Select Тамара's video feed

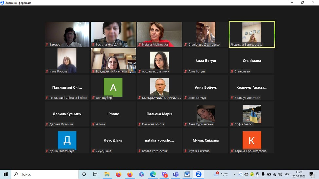67,34
